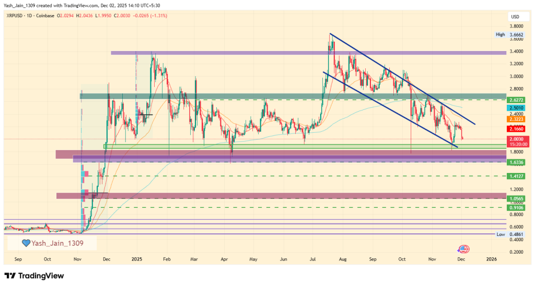Viewport: 535px width, 287px height.
Task: Click the High 3.6662 price marker
Action: [508, 34]
